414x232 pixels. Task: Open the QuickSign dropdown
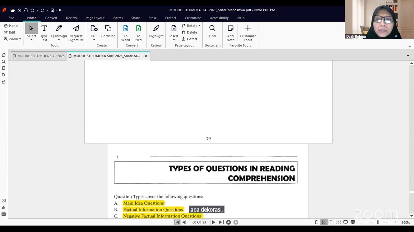[x=59, y=40]
